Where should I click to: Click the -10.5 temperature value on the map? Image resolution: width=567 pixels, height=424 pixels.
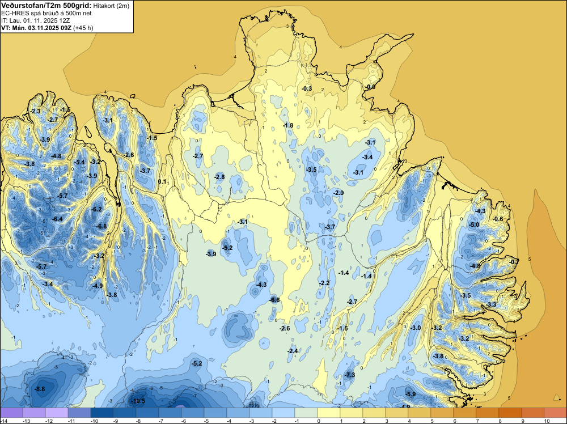[x=137, y=401]
